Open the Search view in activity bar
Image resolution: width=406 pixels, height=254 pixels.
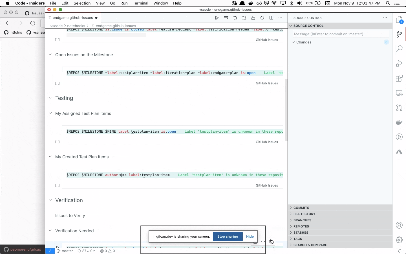[x=399, y=49]
